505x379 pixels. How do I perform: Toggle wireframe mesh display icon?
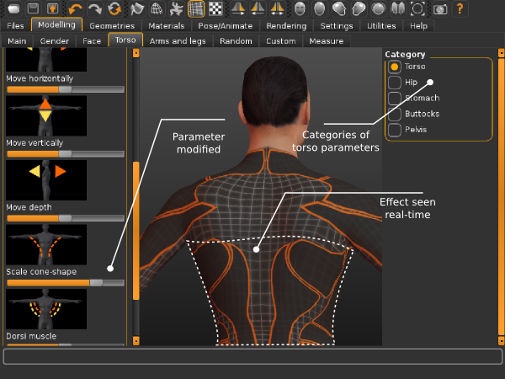pyautogui.click(x=195, y=9)
